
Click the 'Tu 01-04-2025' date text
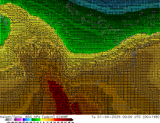tap(106, 117)
